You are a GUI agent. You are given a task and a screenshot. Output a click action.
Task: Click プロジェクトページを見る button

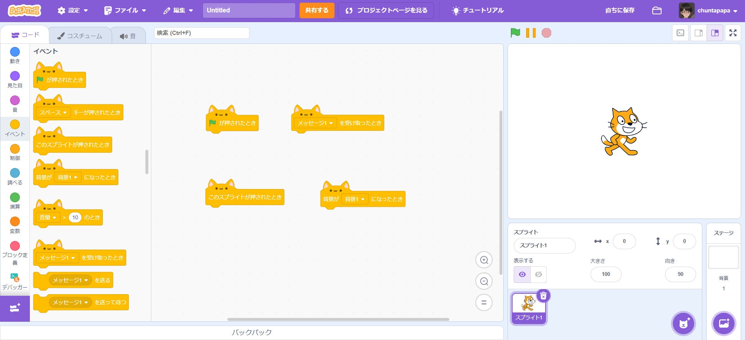pyautogui.click(x=386, y=10)
